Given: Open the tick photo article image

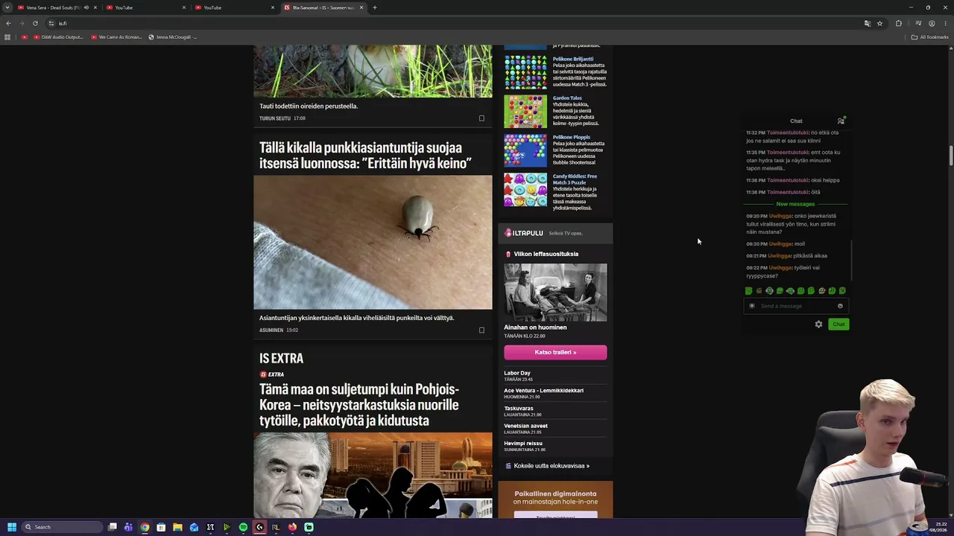Looking at the screenshot, I should 373,242.
